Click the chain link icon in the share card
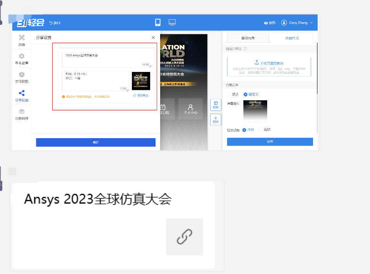This screenshot has width=370, height=274. point(185,236)
